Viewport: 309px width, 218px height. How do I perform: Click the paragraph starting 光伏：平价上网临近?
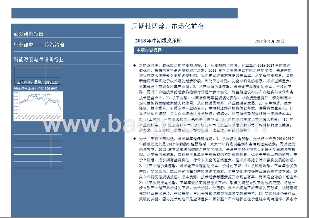pos(219,169)
